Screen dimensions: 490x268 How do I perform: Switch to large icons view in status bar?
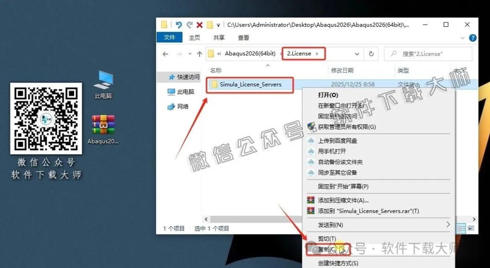[x=471, y=228]
